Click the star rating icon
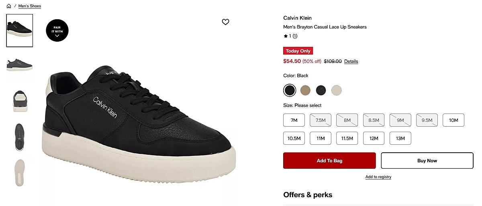Image resolution: width=482 pixels, height=206 pixels. click(x=286, y=36)
